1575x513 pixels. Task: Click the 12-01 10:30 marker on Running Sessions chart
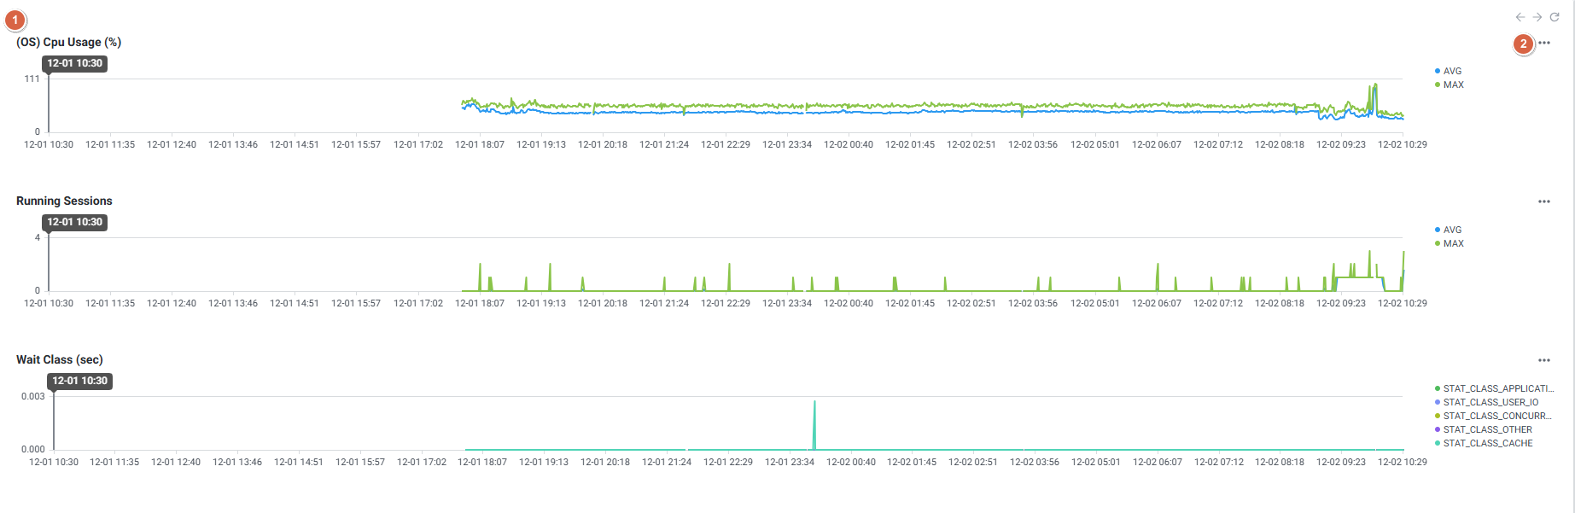click(x=75, y=222)
